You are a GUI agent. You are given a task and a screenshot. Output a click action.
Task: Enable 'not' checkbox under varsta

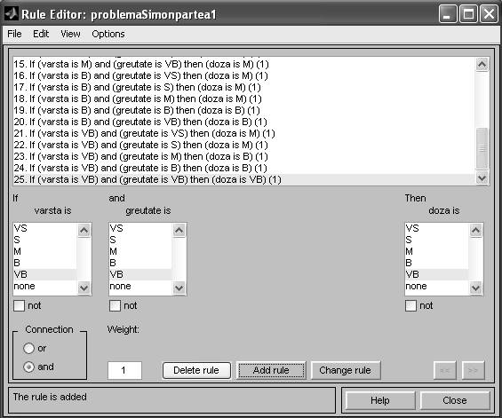pyautogui.click(x=20, y=305)
